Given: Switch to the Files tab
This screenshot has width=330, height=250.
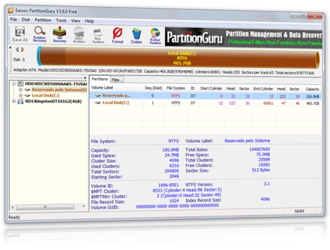Looking at the screenshot, I should pyautogui.click(x=116, y=80).
